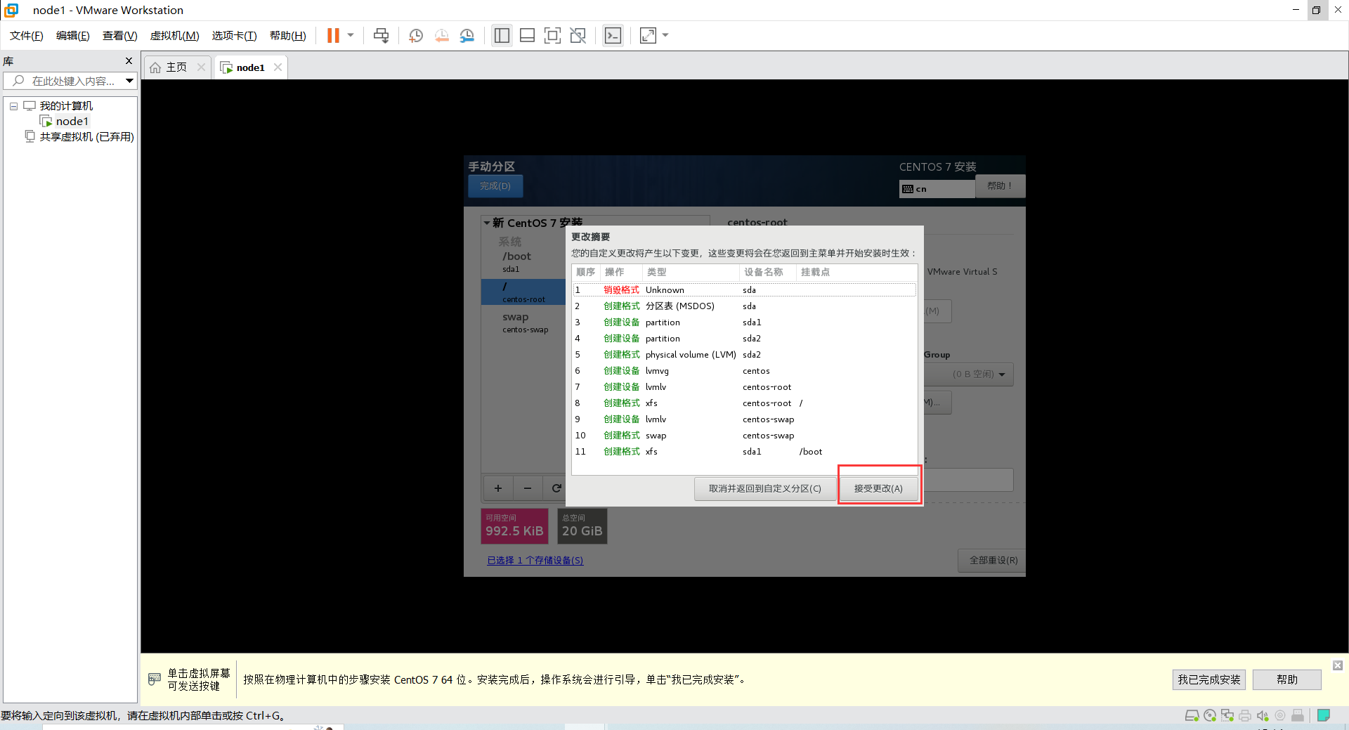Collapse 新 CentOS 7 安装 section

click(x=486, y=223)
